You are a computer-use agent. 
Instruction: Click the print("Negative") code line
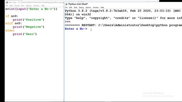coord(28,27)
